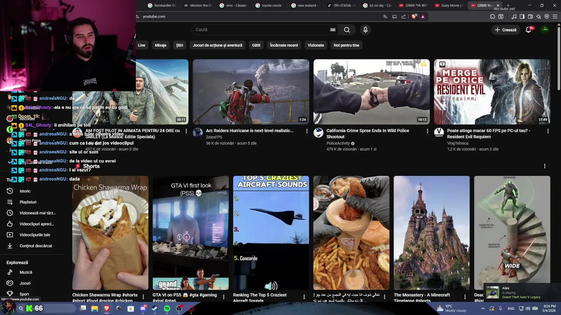Open Leo AI sparkle icon in toolbar
Screen dimensions: 561x315
click(x=539, y=17)
